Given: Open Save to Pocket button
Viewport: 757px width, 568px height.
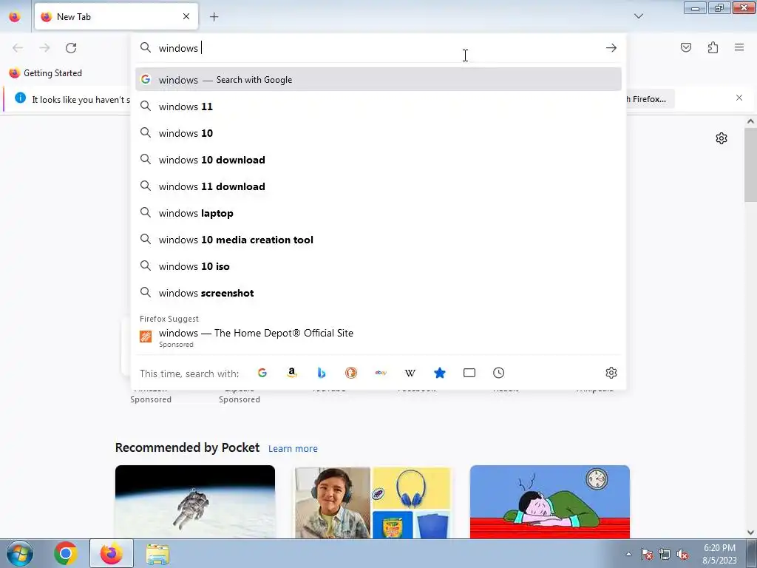Looking at the screenshot, I should (686, 47).
